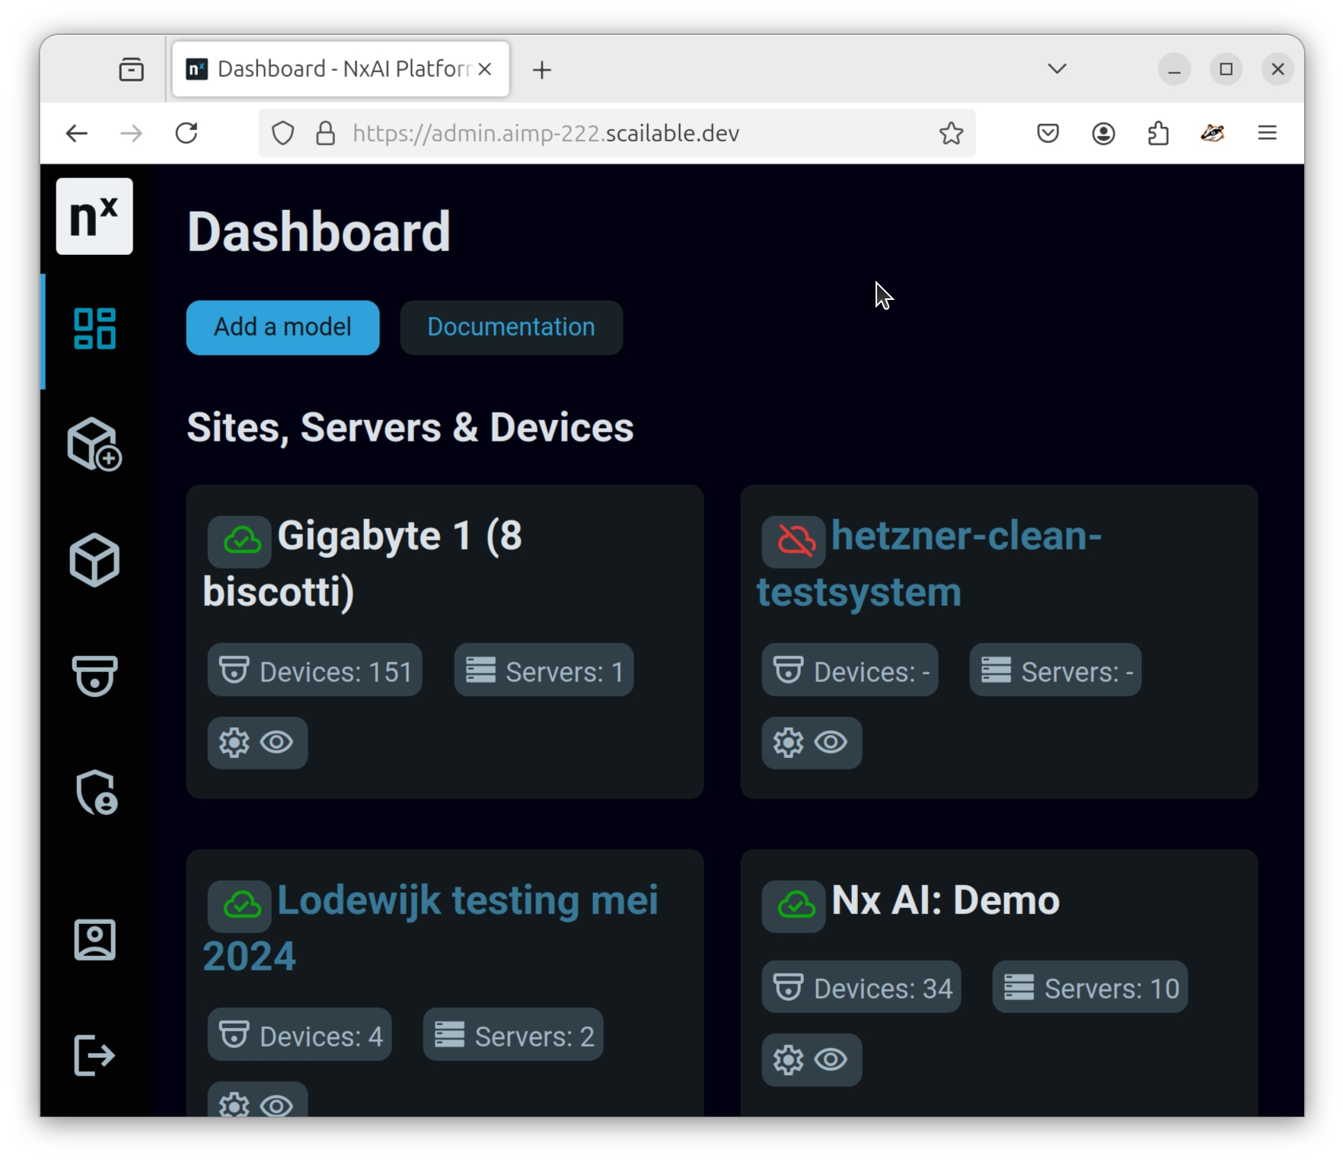Open settings gear on Nx AI: Demo card
This screenshot has width=1343, height=1160.
coord(788,1060)
